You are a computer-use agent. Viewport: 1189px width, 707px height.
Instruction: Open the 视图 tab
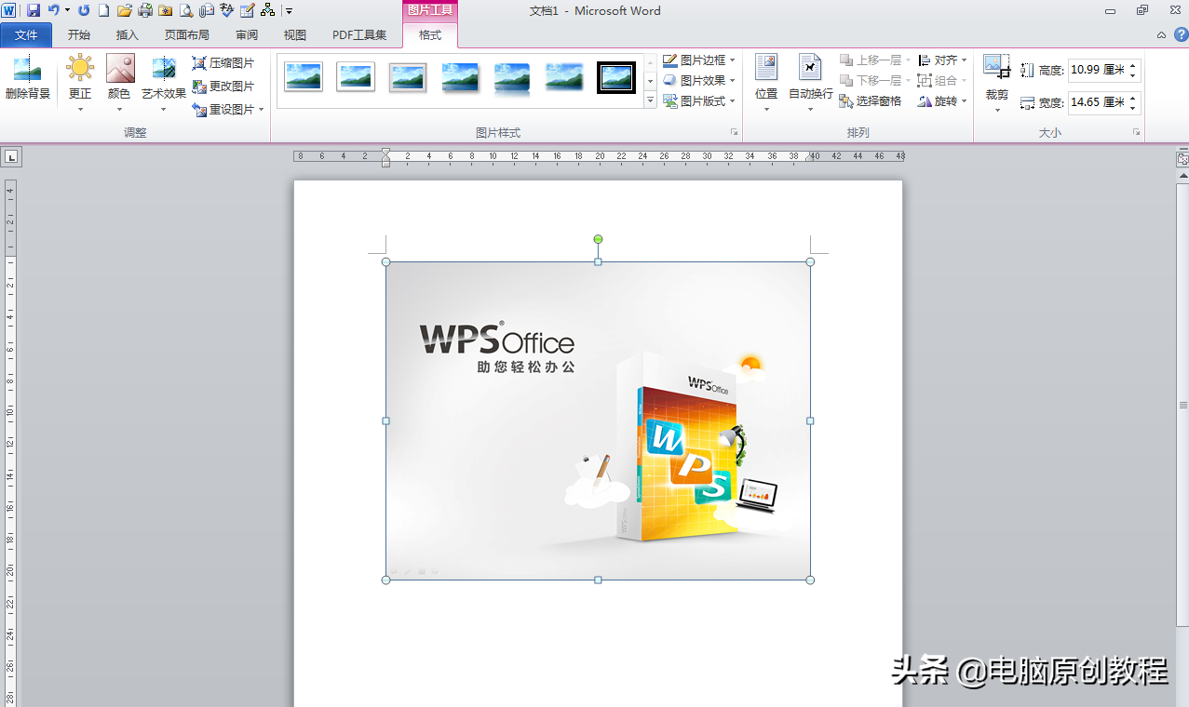click(295, 35)
